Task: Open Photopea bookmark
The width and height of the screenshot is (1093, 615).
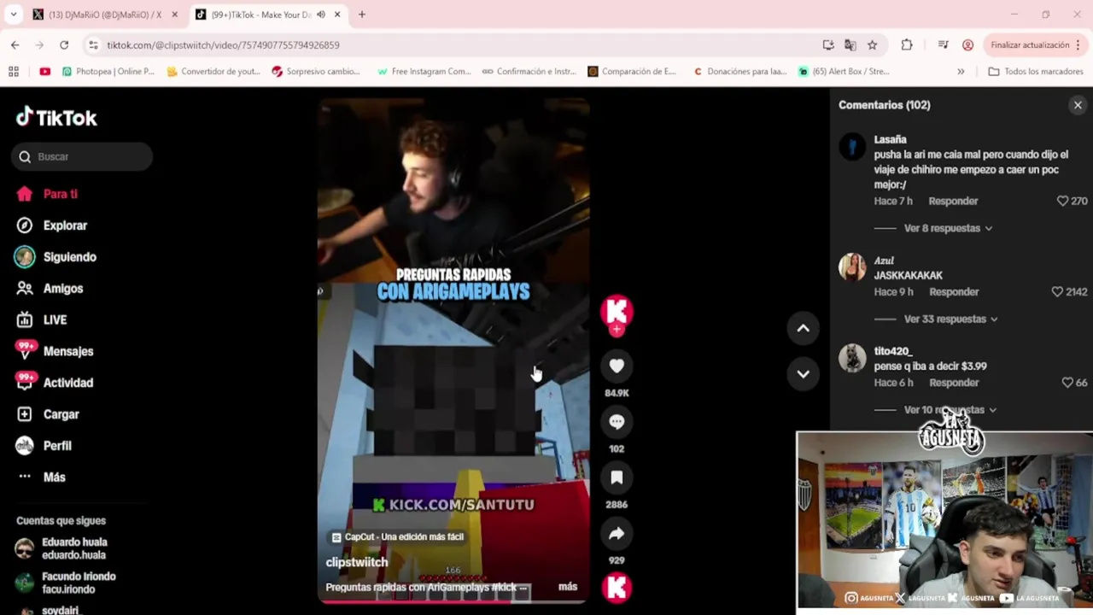Action: coord(108,71)
